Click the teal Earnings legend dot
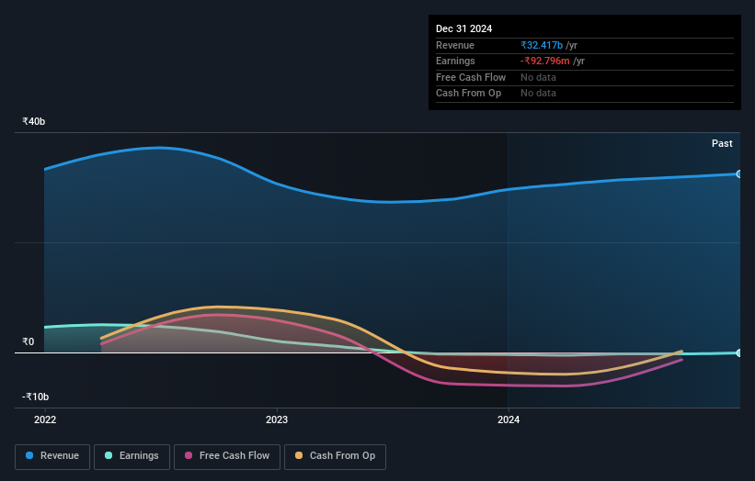 point(109,455)
